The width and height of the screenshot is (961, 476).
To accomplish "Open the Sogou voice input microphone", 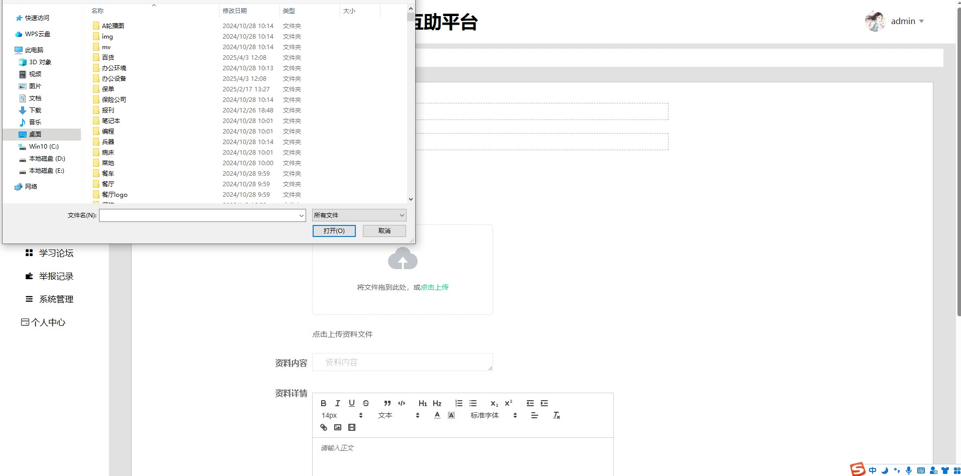I will (909, 470).
